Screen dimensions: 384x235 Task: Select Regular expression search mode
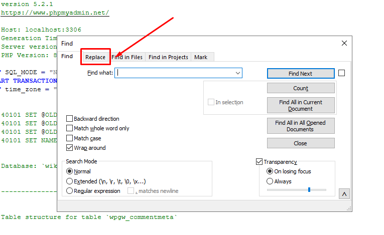click(x=70, y=191)
